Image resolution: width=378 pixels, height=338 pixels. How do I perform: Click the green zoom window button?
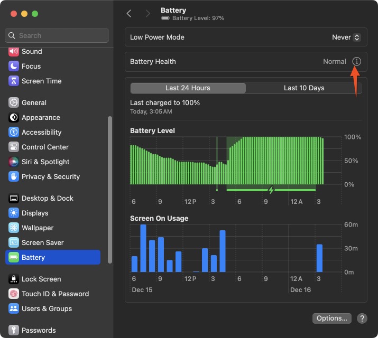(35, 14)
